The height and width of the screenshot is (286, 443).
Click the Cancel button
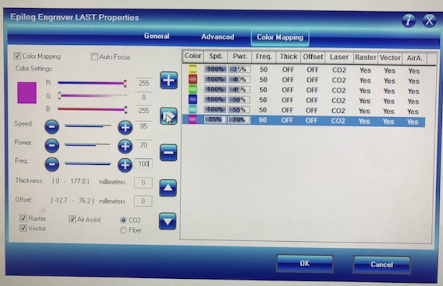tap(382, 264)
